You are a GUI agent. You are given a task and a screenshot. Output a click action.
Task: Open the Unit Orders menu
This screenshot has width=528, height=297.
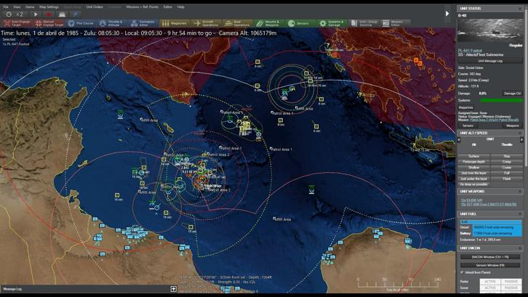pos(95,7)
